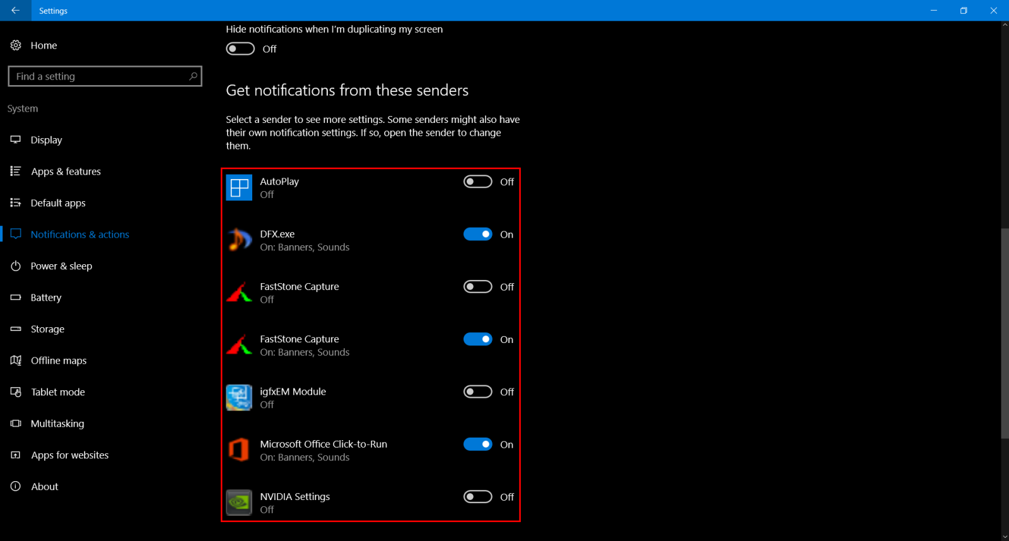Click the Display monitor icon
This screenshot has width=1009, height=541.
tap(16, 140)
